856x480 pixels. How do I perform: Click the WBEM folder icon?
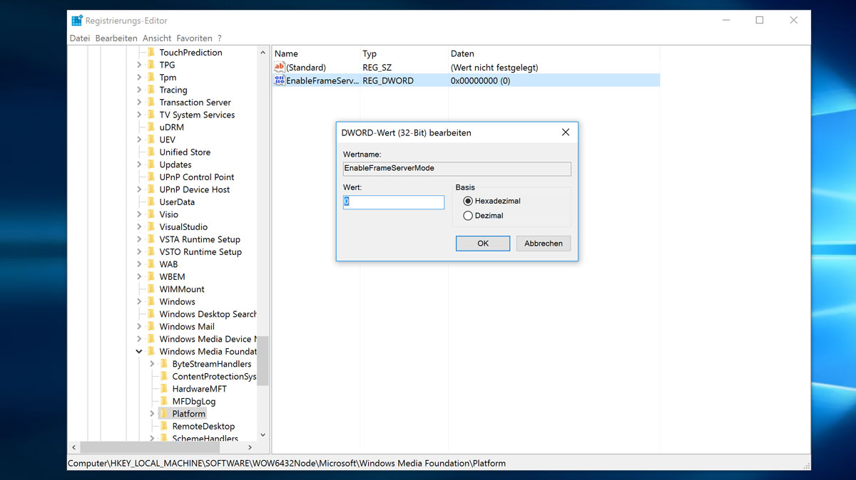click(x=151, y=277)
